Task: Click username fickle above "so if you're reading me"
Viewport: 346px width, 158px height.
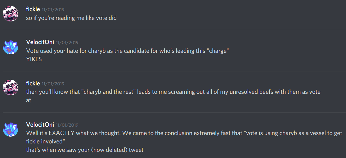Action: click(33, 9)
